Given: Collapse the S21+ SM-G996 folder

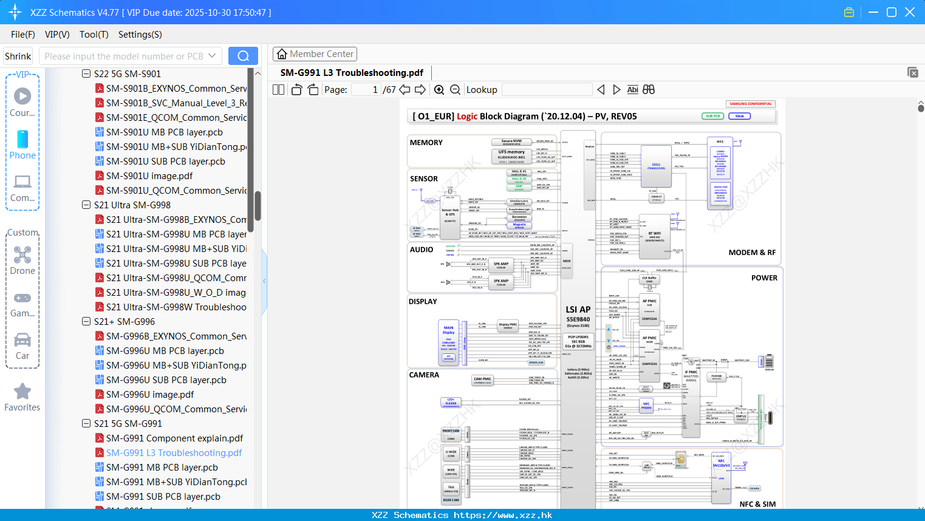Looking at the screenshot, I should (86, 322).
